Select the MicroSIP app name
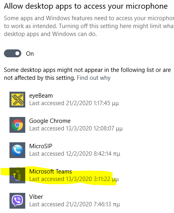174x213 pixels. coord(41,146)
